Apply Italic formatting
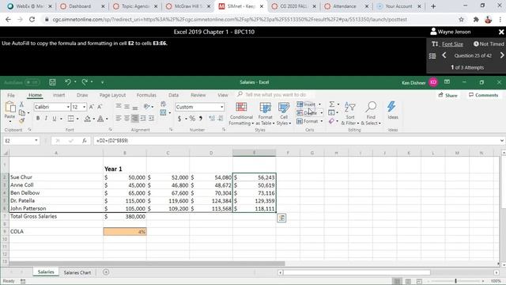 tap(46, 119)
